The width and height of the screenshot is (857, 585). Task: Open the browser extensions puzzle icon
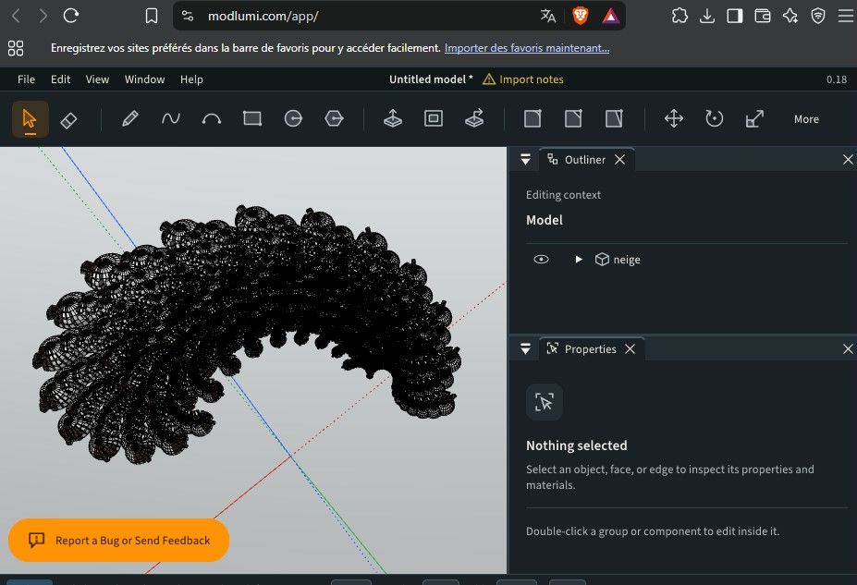click(x=679, y=16)
